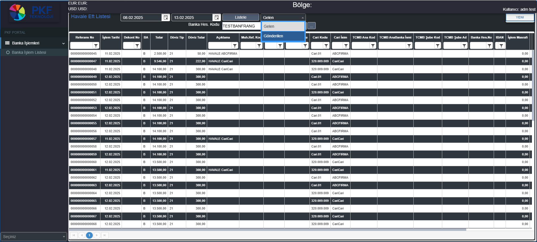Screen dimensions: 537x242
Task: Click the YENİ button
Action: (x=520, y=17)
